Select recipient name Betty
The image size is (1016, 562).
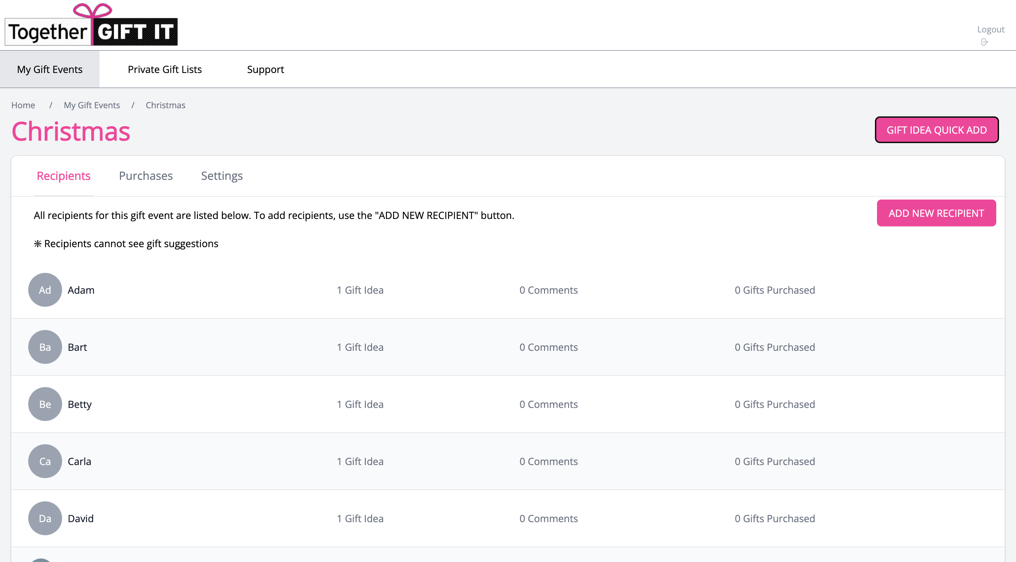point(80,404)
